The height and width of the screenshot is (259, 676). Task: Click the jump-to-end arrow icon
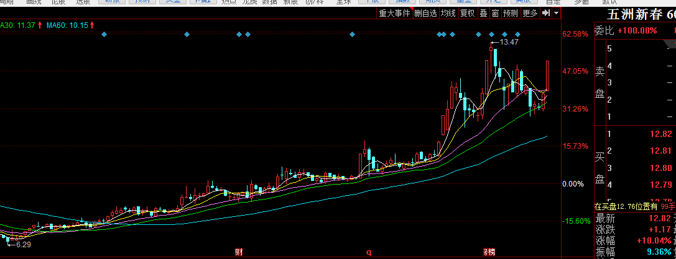tap(546, 13)
